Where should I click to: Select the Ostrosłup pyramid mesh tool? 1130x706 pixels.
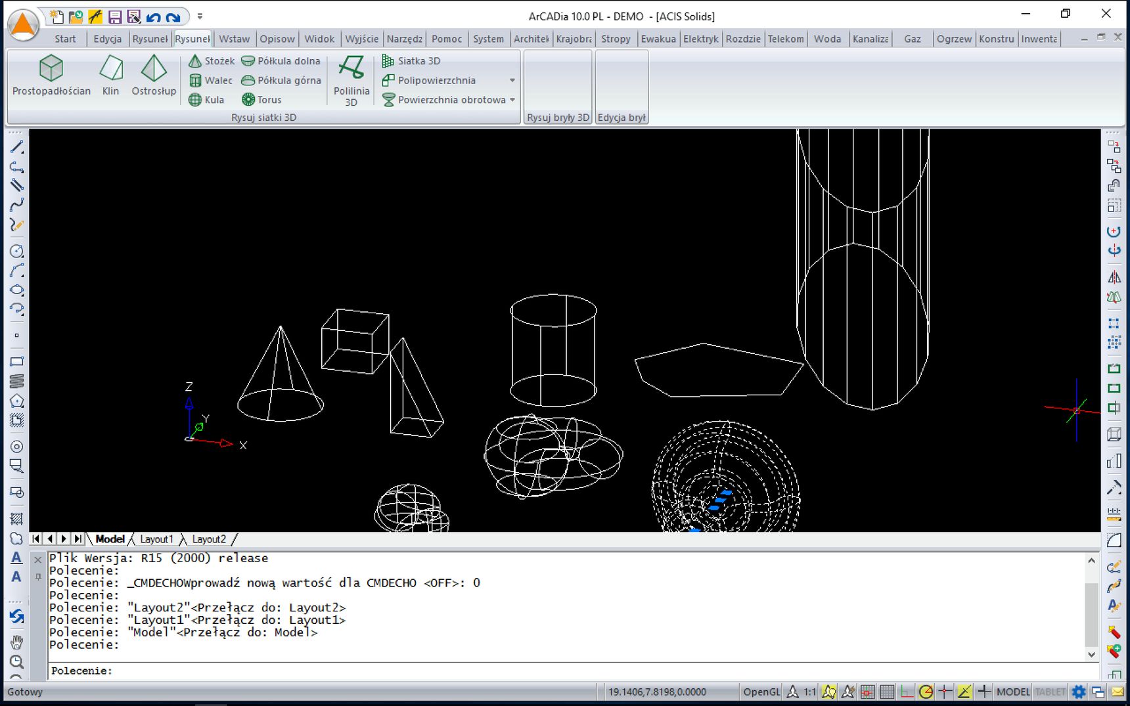click(154, 76)
